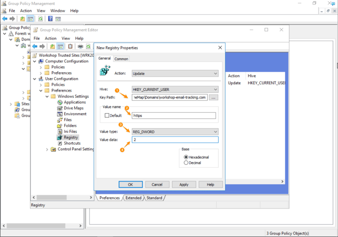Open the View menu in the Editor window
338x237 pixels.
(66, 38)
